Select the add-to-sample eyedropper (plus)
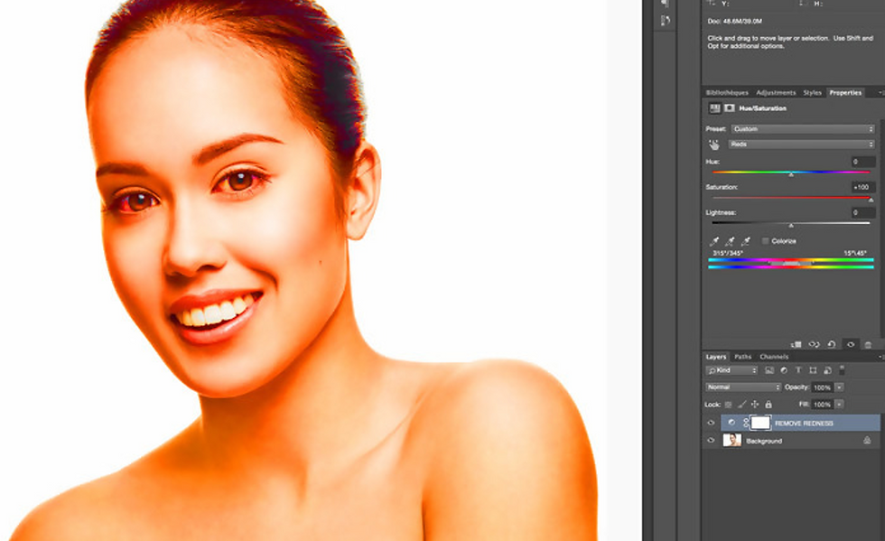885x541 pixels. click(730, 241)
